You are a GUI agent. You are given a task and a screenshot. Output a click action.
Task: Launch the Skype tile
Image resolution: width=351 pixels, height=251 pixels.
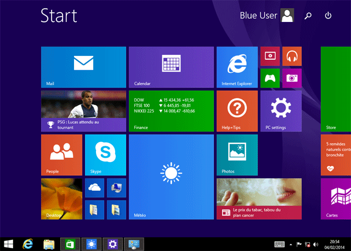click(105, 155)
